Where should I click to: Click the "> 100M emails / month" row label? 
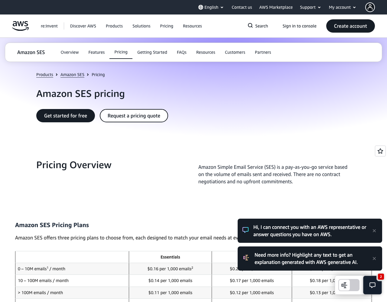(72, 293)
